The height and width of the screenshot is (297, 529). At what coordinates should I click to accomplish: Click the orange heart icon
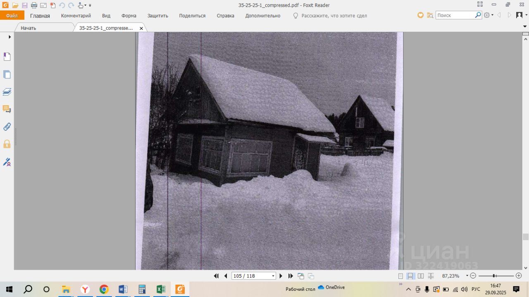pos(420,15)
